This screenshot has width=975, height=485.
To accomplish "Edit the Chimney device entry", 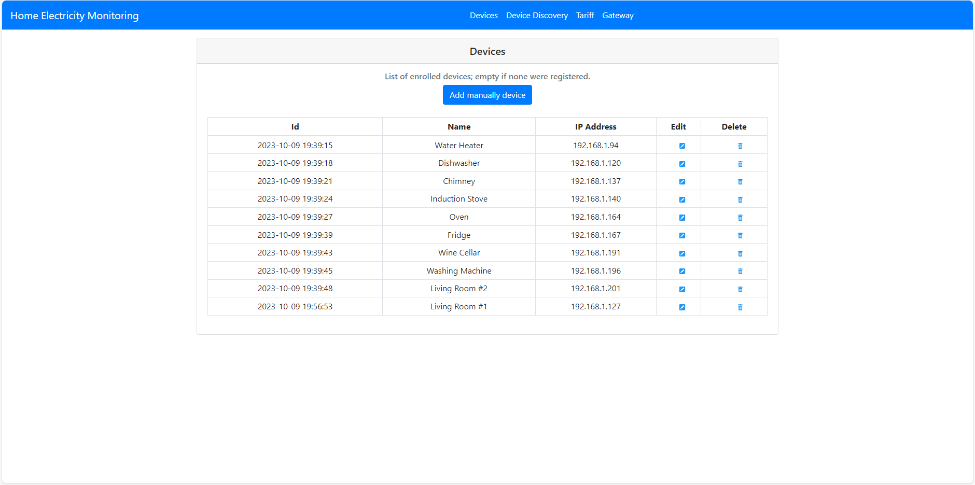I will pos(682,181).
